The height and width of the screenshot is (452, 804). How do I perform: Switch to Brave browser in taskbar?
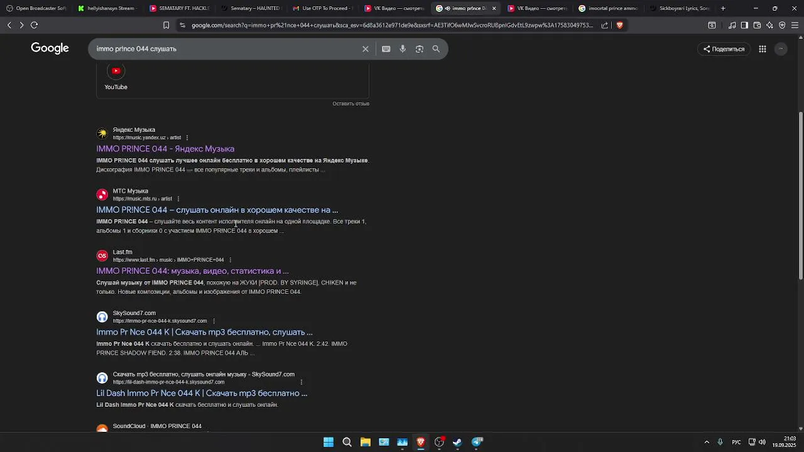click(421, 442)
